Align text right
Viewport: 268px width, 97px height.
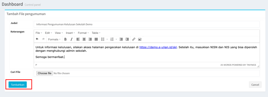tap(90, 39)
